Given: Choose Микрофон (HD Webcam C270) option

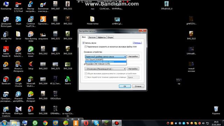Looking at the screenshot, I should coord(106,64).
